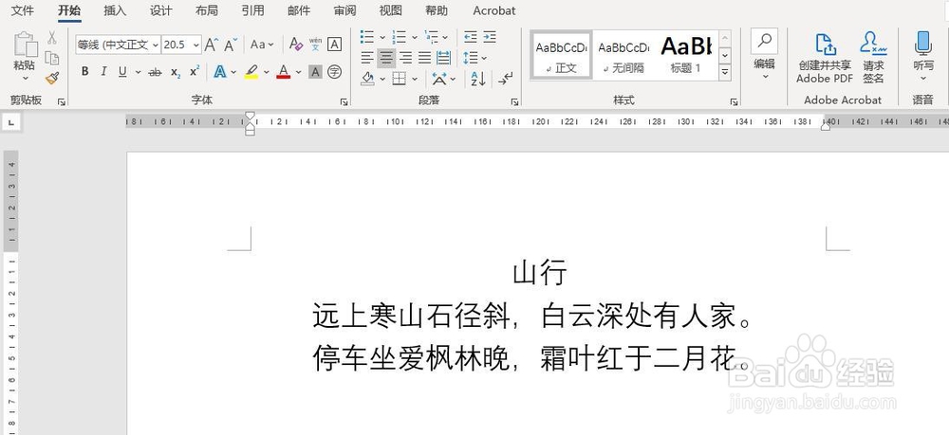Open the phonetic guide (wén) tool
This screenshot has width=949, height=435.
[x=315, y=45]
